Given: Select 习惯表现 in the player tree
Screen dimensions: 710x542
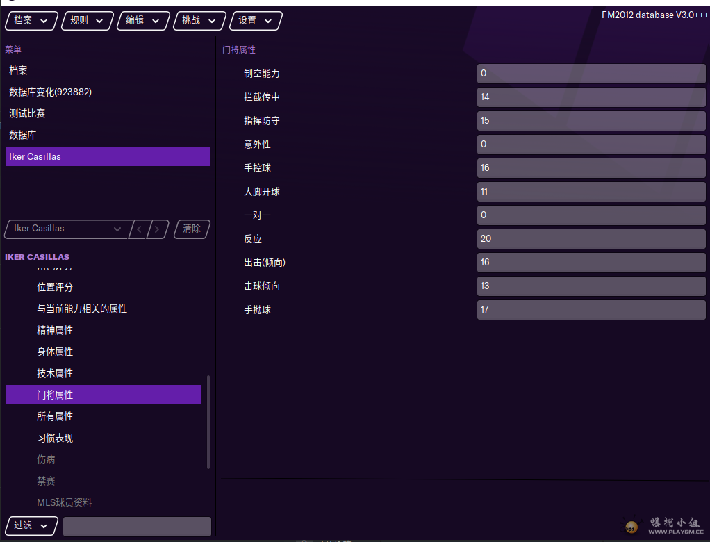Looking at the screenshot, I should point(55,438).
